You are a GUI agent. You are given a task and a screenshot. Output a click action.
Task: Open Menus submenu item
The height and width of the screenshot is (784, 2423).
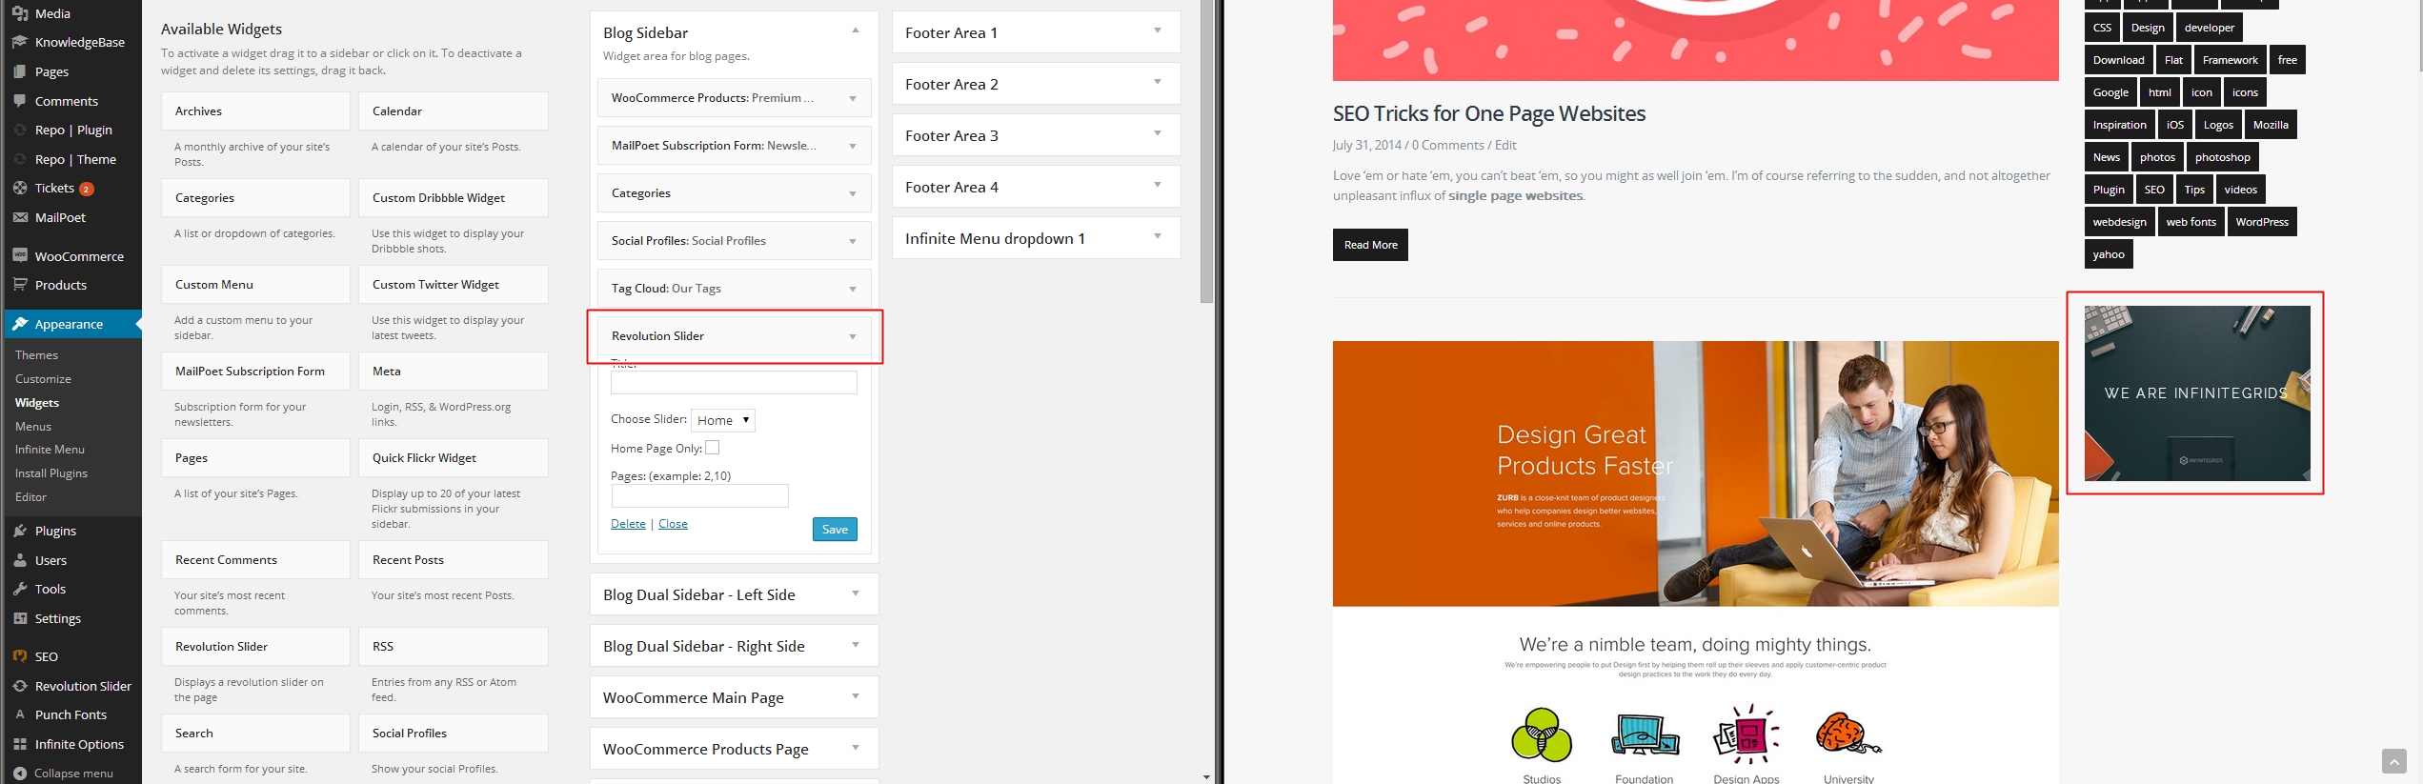33,426
